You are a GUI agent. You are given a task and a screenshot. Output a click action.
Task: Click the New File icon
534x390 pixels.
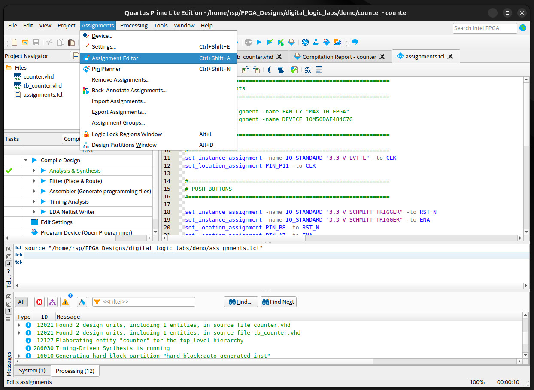tap(15, 42)
